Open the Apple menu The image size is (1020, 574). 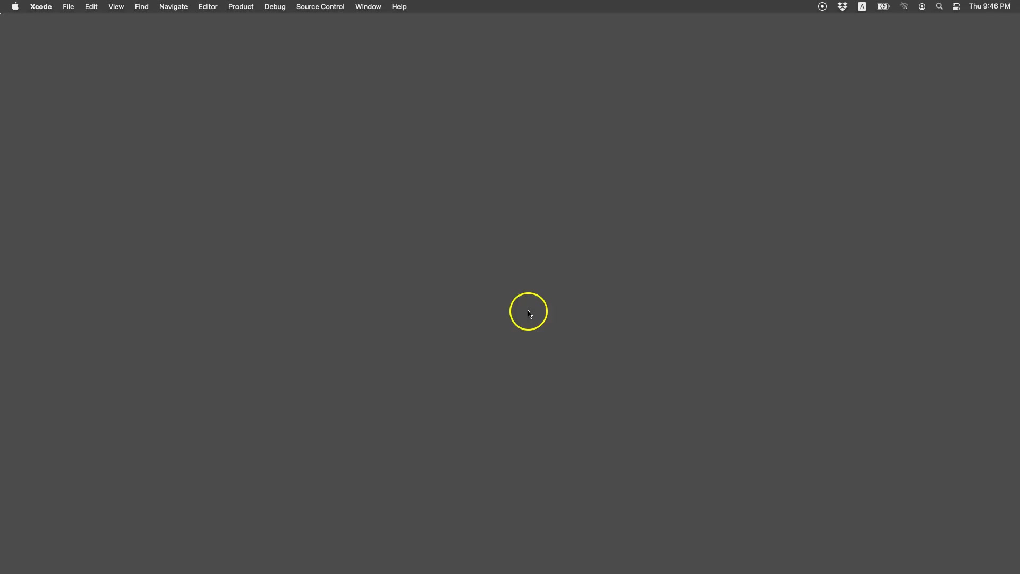15,6
